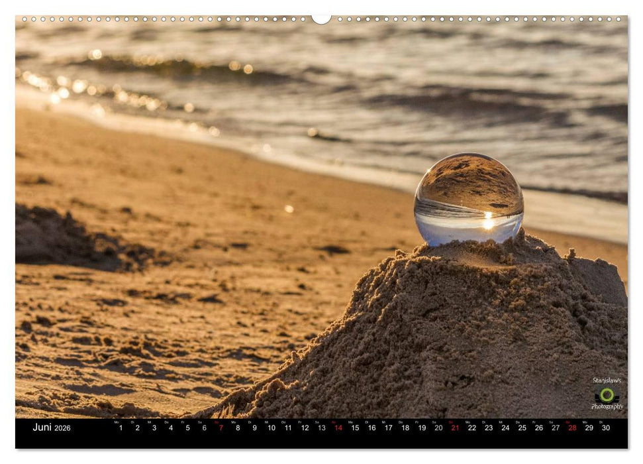Click date 12 in the calendar row
Image resolution: width=643 pixels, height=464 pixels.
coord(305,428)
